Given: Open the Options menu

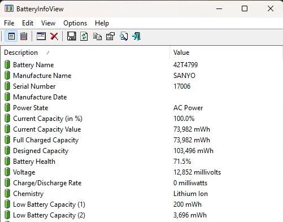Looking at the screenshot, I should [x=75, y=23].
